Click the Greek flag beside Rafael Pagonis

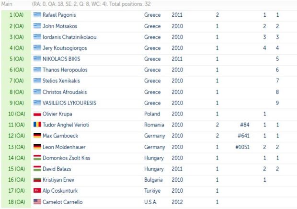[37, 14]
